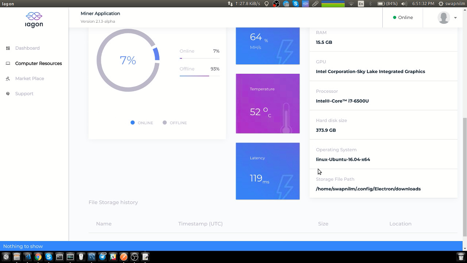Click the Offline 93% progress bar
This screenshot has height=263, width=467.
[x=200, y=76]
